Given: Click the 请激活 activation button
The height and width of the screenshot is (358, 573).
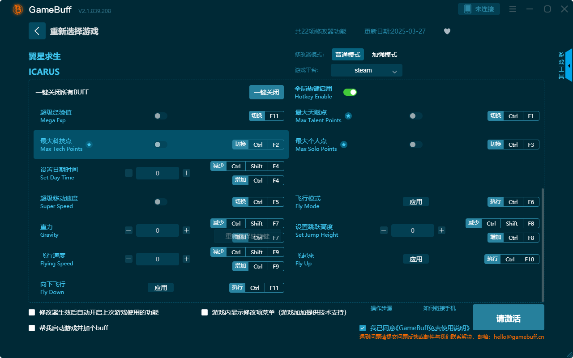Looking at the screenshot, I should click(x=508, y=317).
